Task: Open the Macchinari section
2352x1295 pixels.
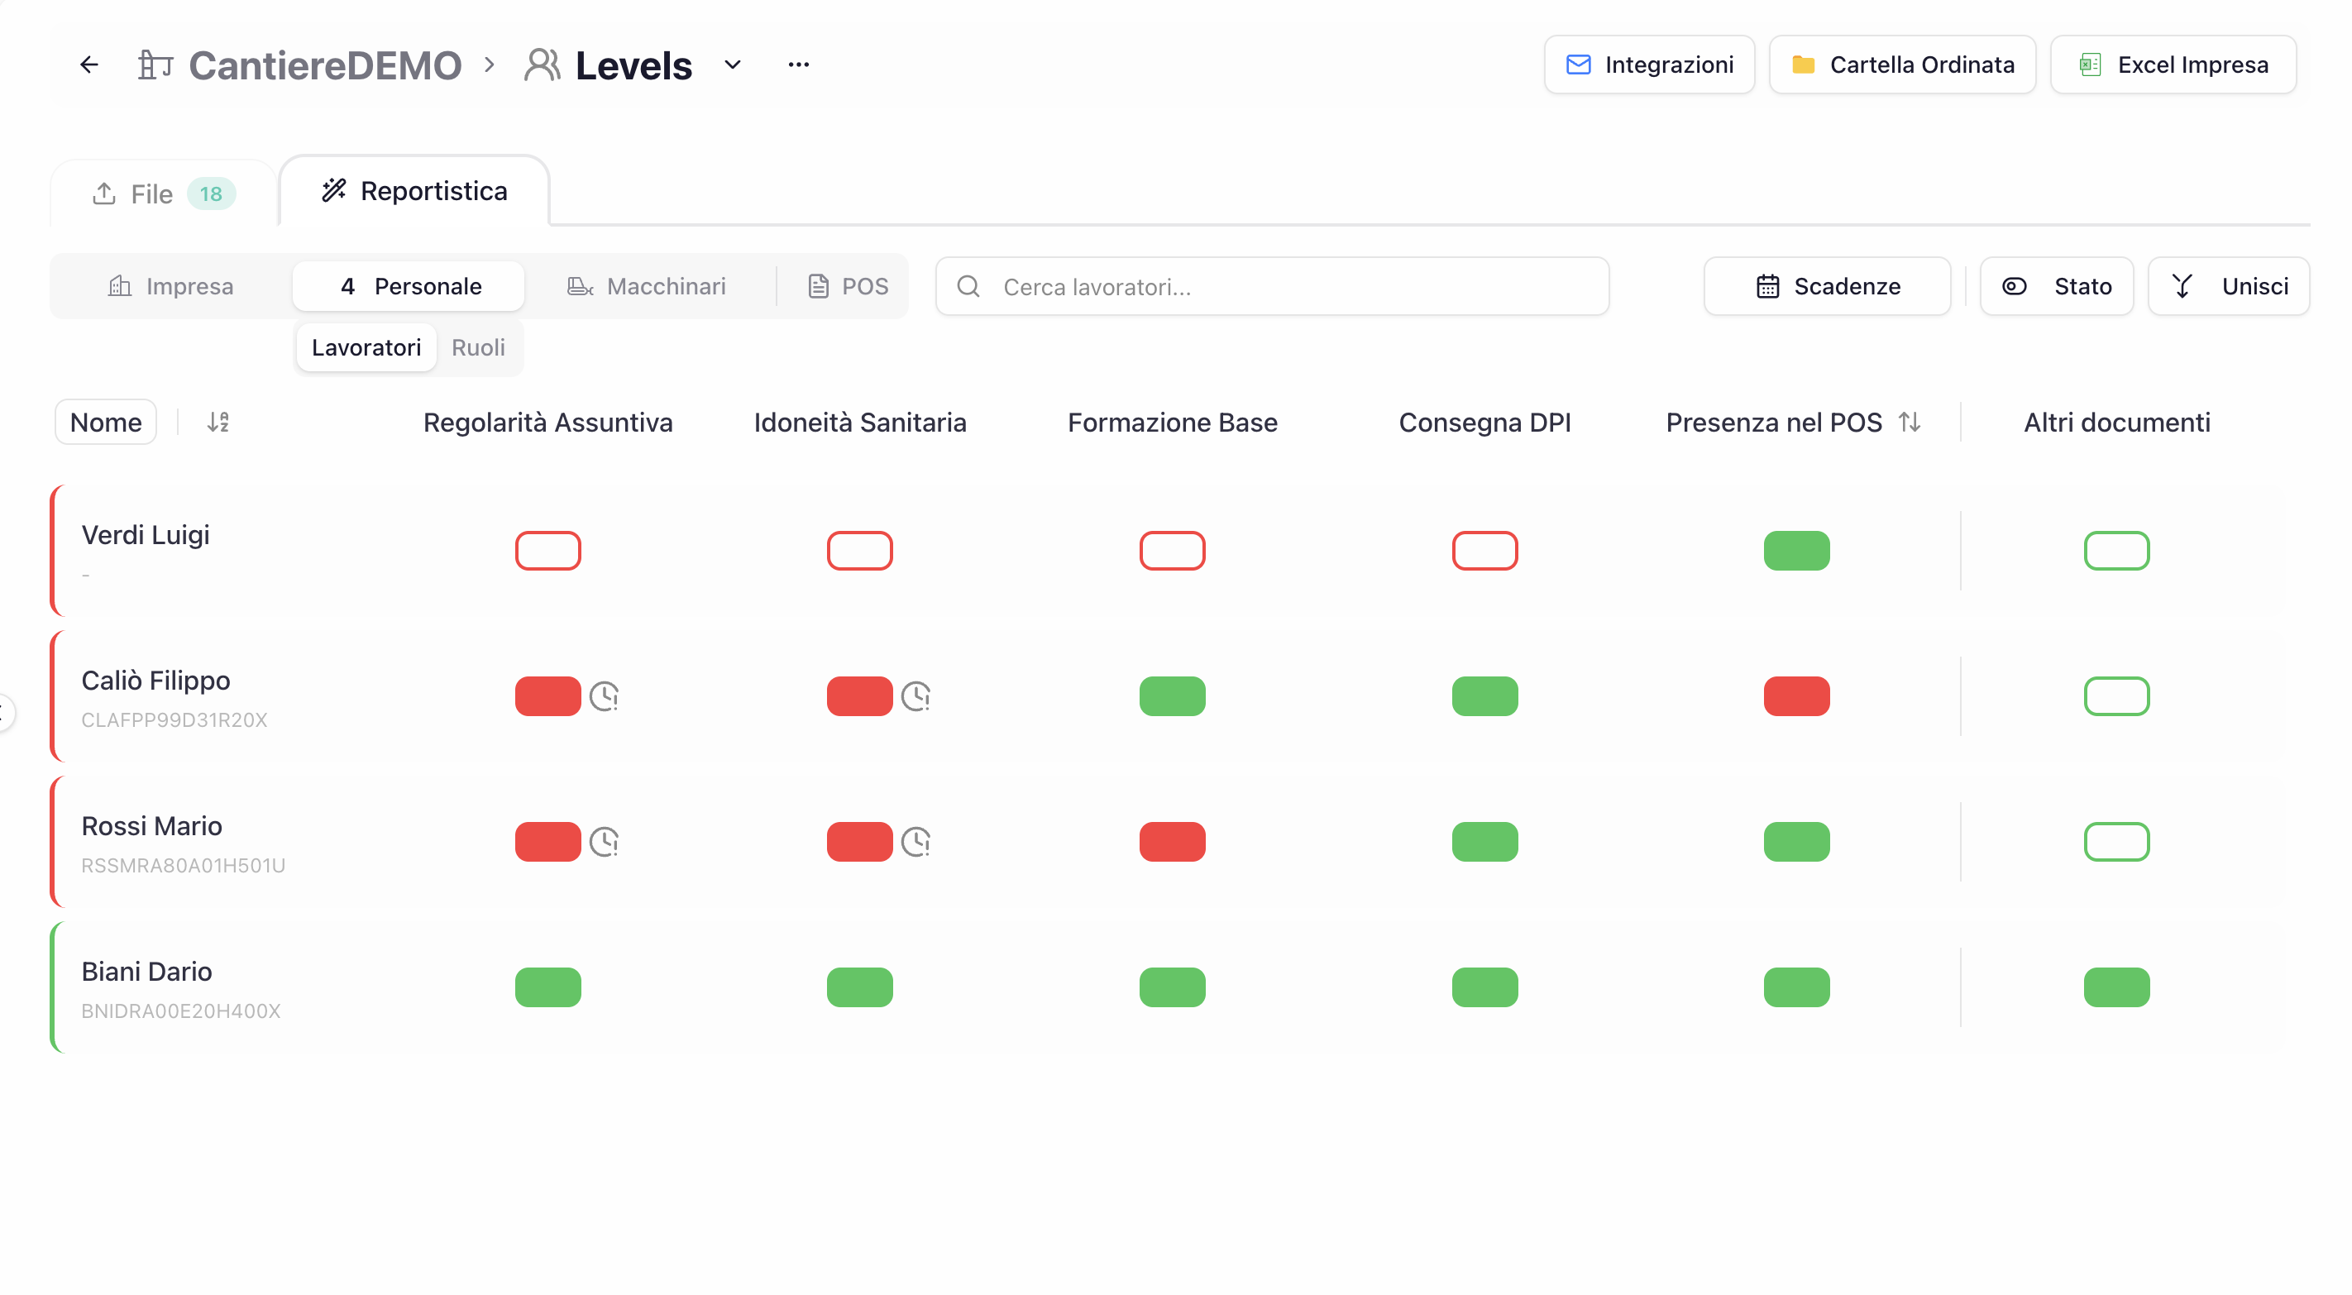Action: point(647,287)
